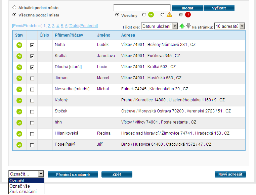
Task: Uncheck the checkbox for Krátká
Action: (32, 56)
